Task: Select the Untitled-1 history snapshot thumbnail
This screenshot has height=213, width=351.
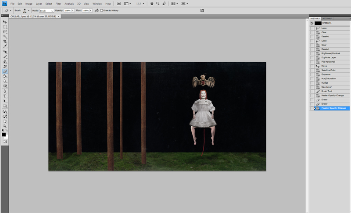Action: click(318, 23)
